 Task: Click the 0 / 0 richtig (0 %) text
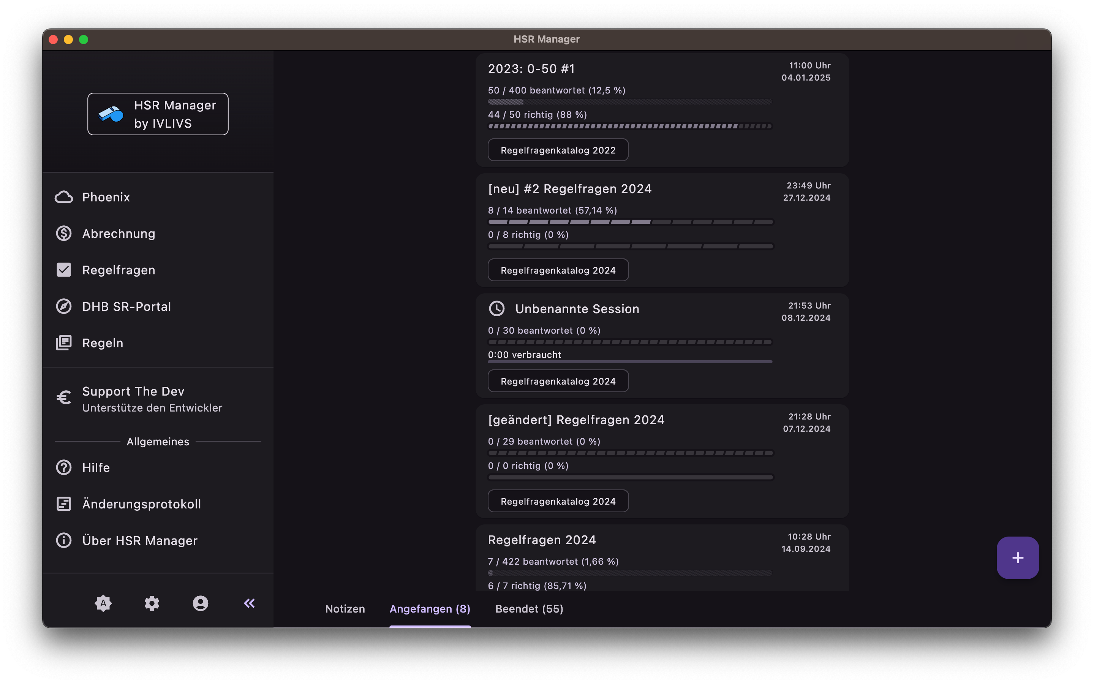pos(528,465)
